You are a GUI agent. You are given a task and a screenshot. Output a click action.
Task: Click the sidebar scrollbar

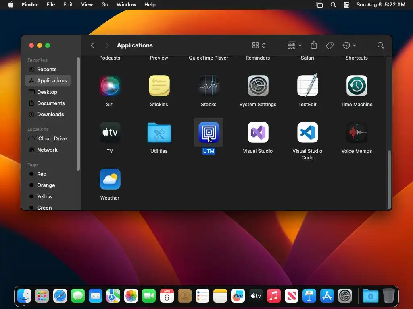[x=78, y=114]
